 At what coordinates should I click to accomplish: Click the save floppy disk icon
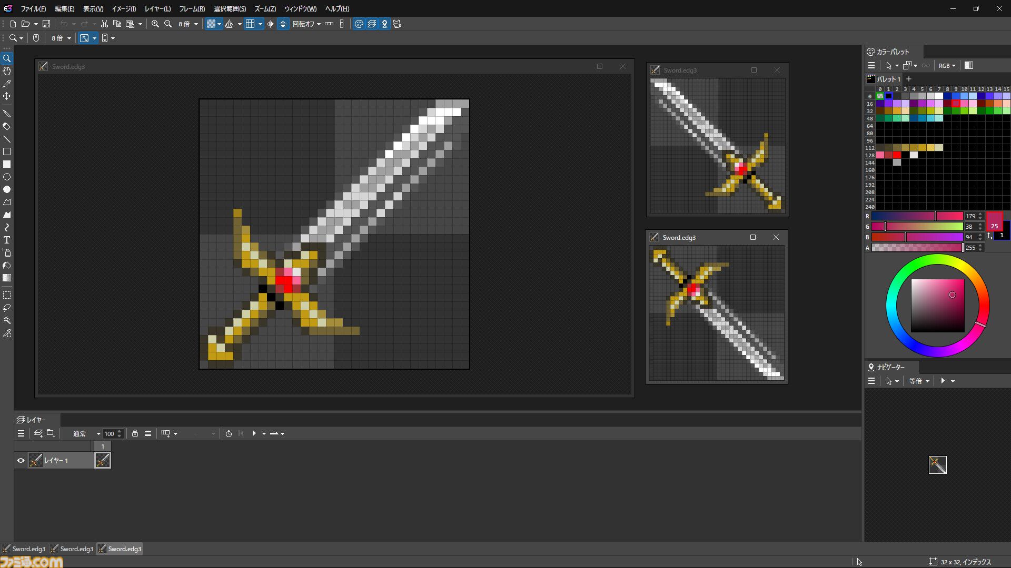click(x=46, y=24)
